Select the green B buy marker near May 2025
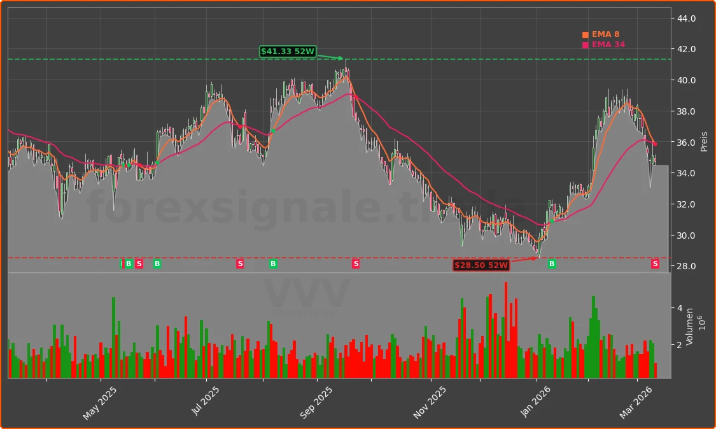Screen dimensions: 716x429 pyautogui.click(x=129, y=264)
